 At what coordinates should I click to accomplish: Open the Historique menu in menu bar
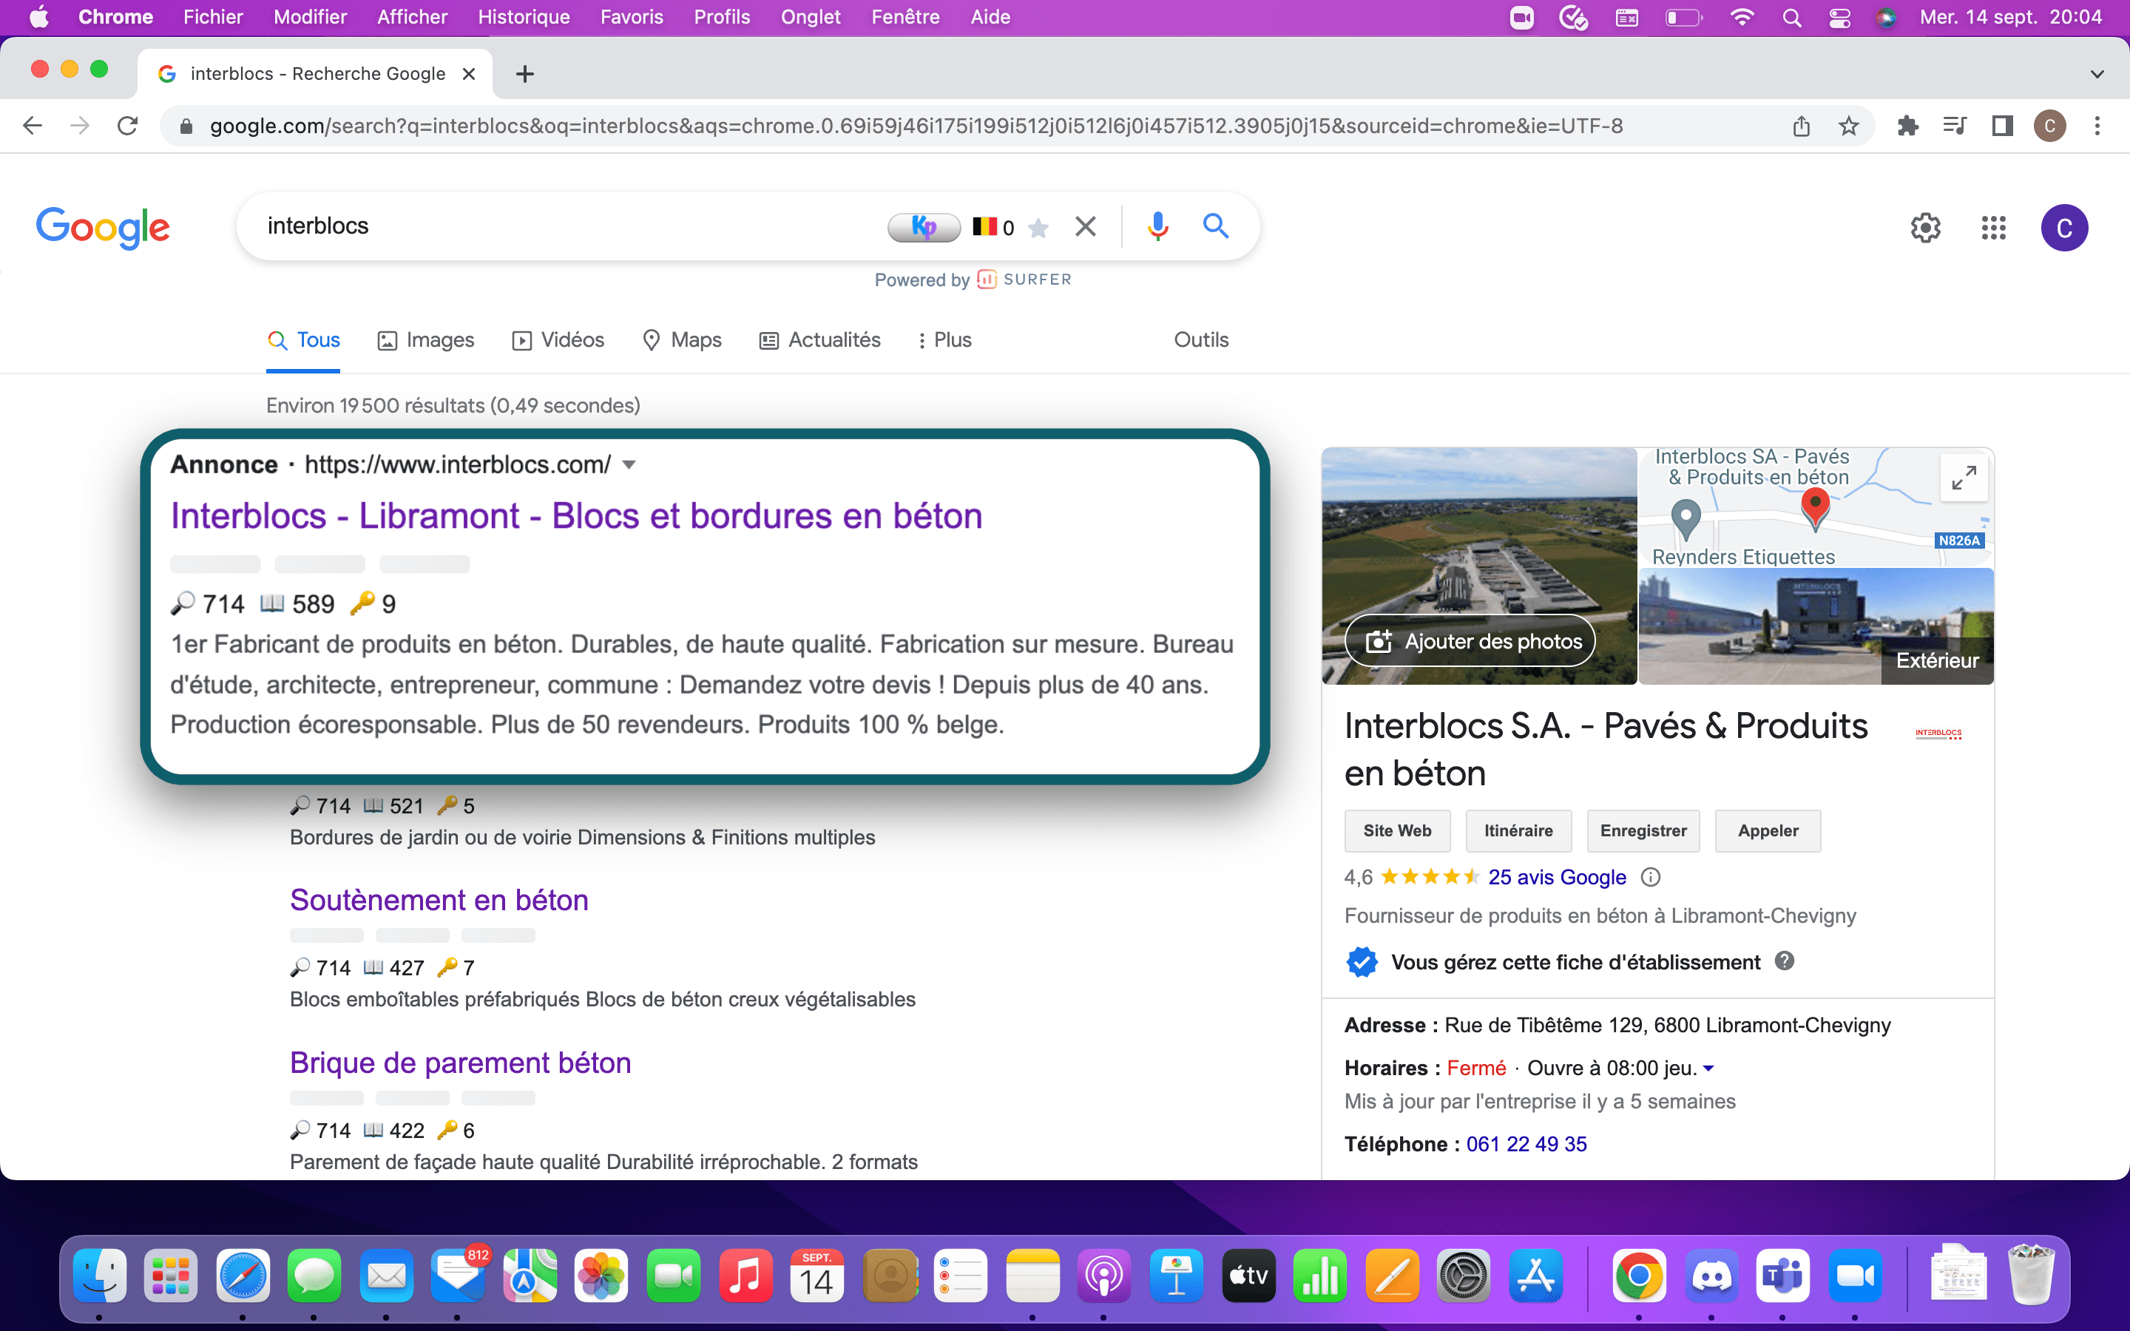pyautogui.click(x=524, y=17)
